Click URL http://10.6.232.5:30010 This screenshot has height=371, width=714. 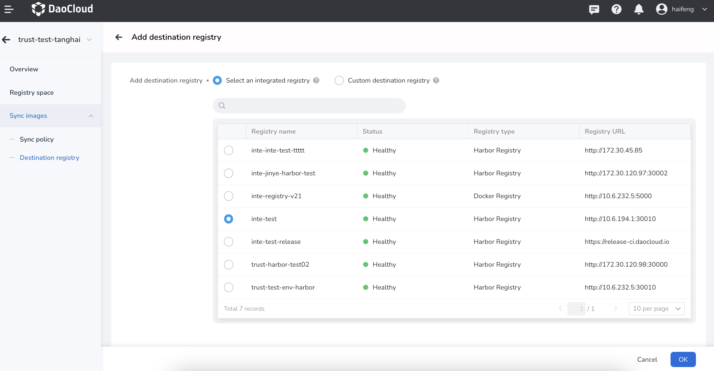point(620,287)
